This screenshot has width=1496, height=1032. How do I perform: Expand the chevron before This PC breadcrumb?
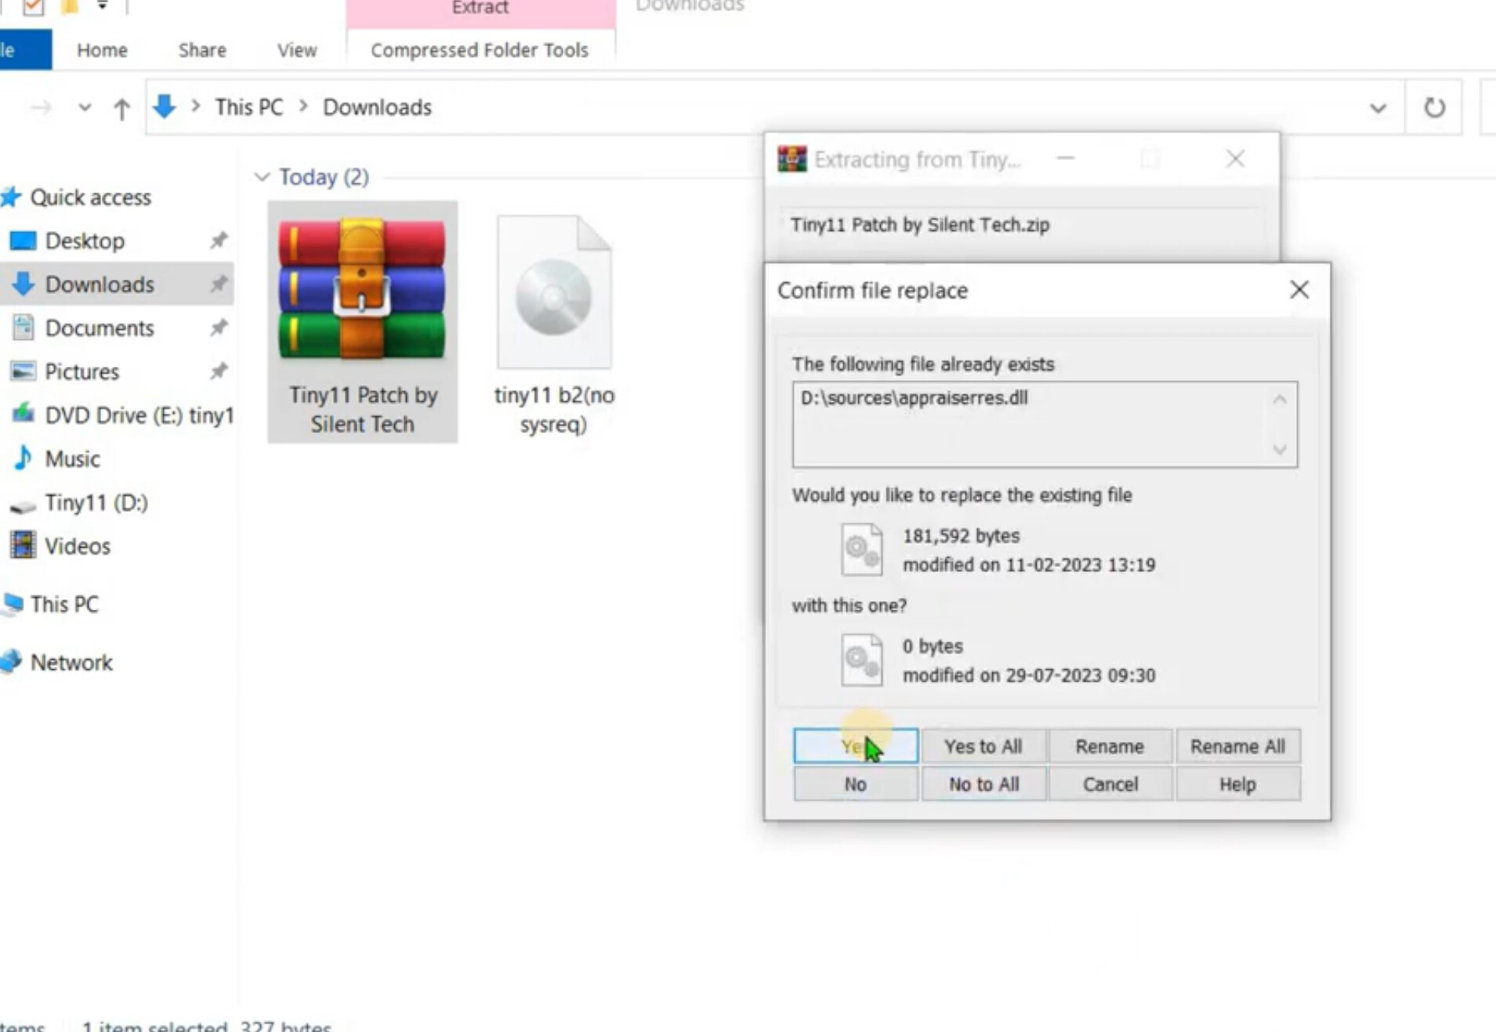[x=196, y=106]
